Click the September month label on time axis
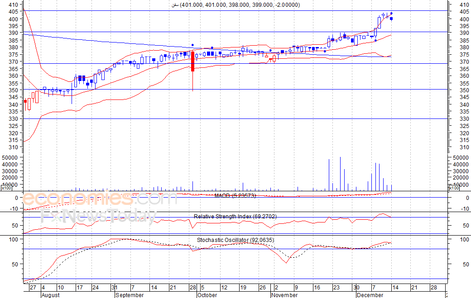This screenshot has height=298, width=471. pos(130,295)
